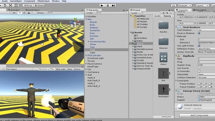Advance one frame with the Step button
Viewport: 215px width, 121px height.
114,5
